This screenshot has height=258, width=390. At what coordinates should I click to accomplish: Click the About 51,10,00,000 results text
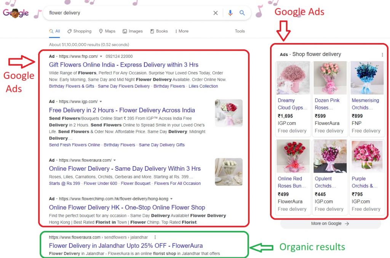tap(89, 45)
